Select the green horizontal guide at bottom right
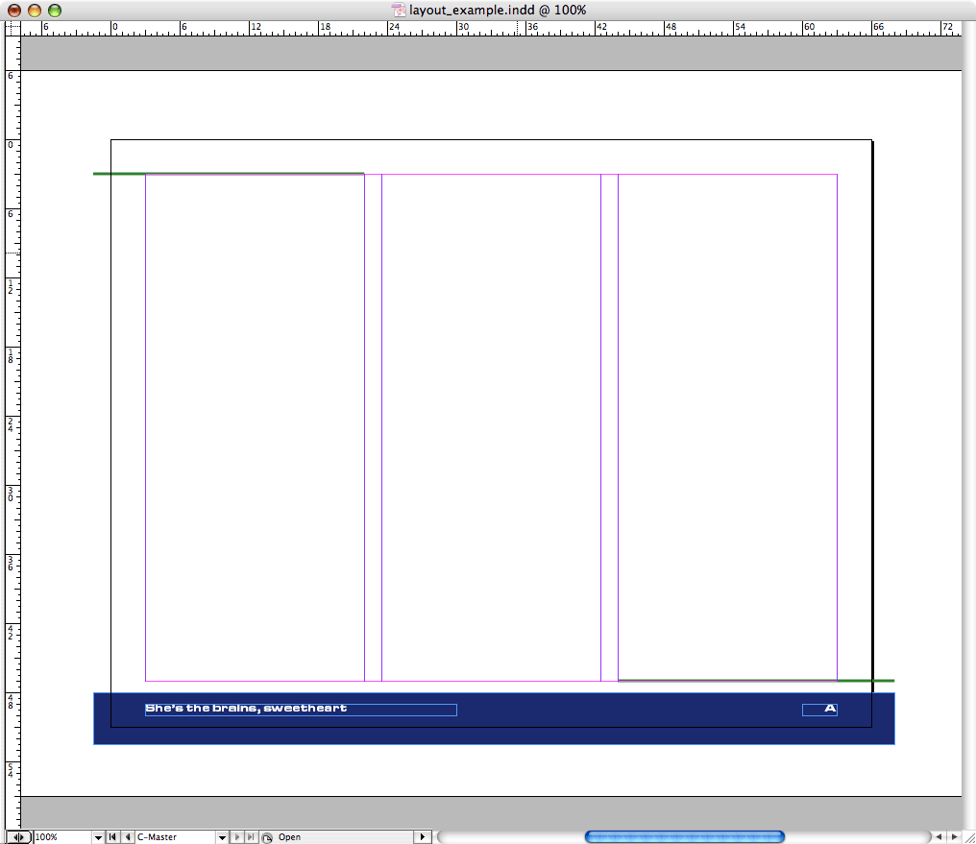 pyautogui.click(x=756, y=681)
